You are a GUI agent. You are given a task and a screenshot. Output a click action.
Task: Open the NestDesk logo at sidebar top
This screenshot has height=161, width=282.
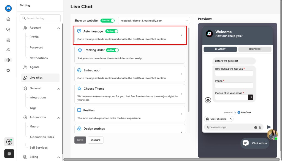pyautogui.click(x=8, y=8)
